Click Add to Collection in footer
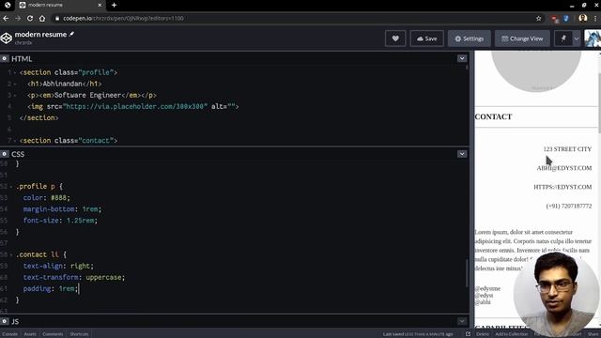Viewport: 601px width, 338px height. tap(511, 334)
